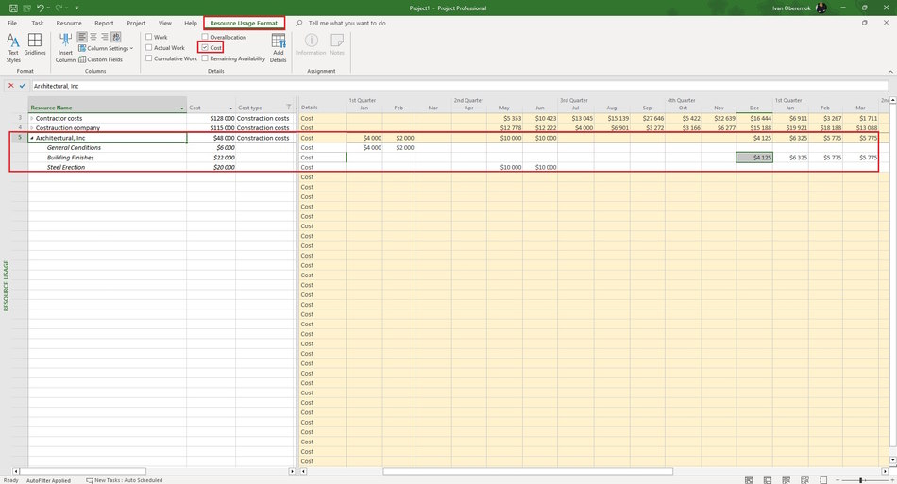This screenshot has width=897, height=484.
Task: Expand the Costrauction company resource row
Action: pyautogui.click(x=32, y=128)
